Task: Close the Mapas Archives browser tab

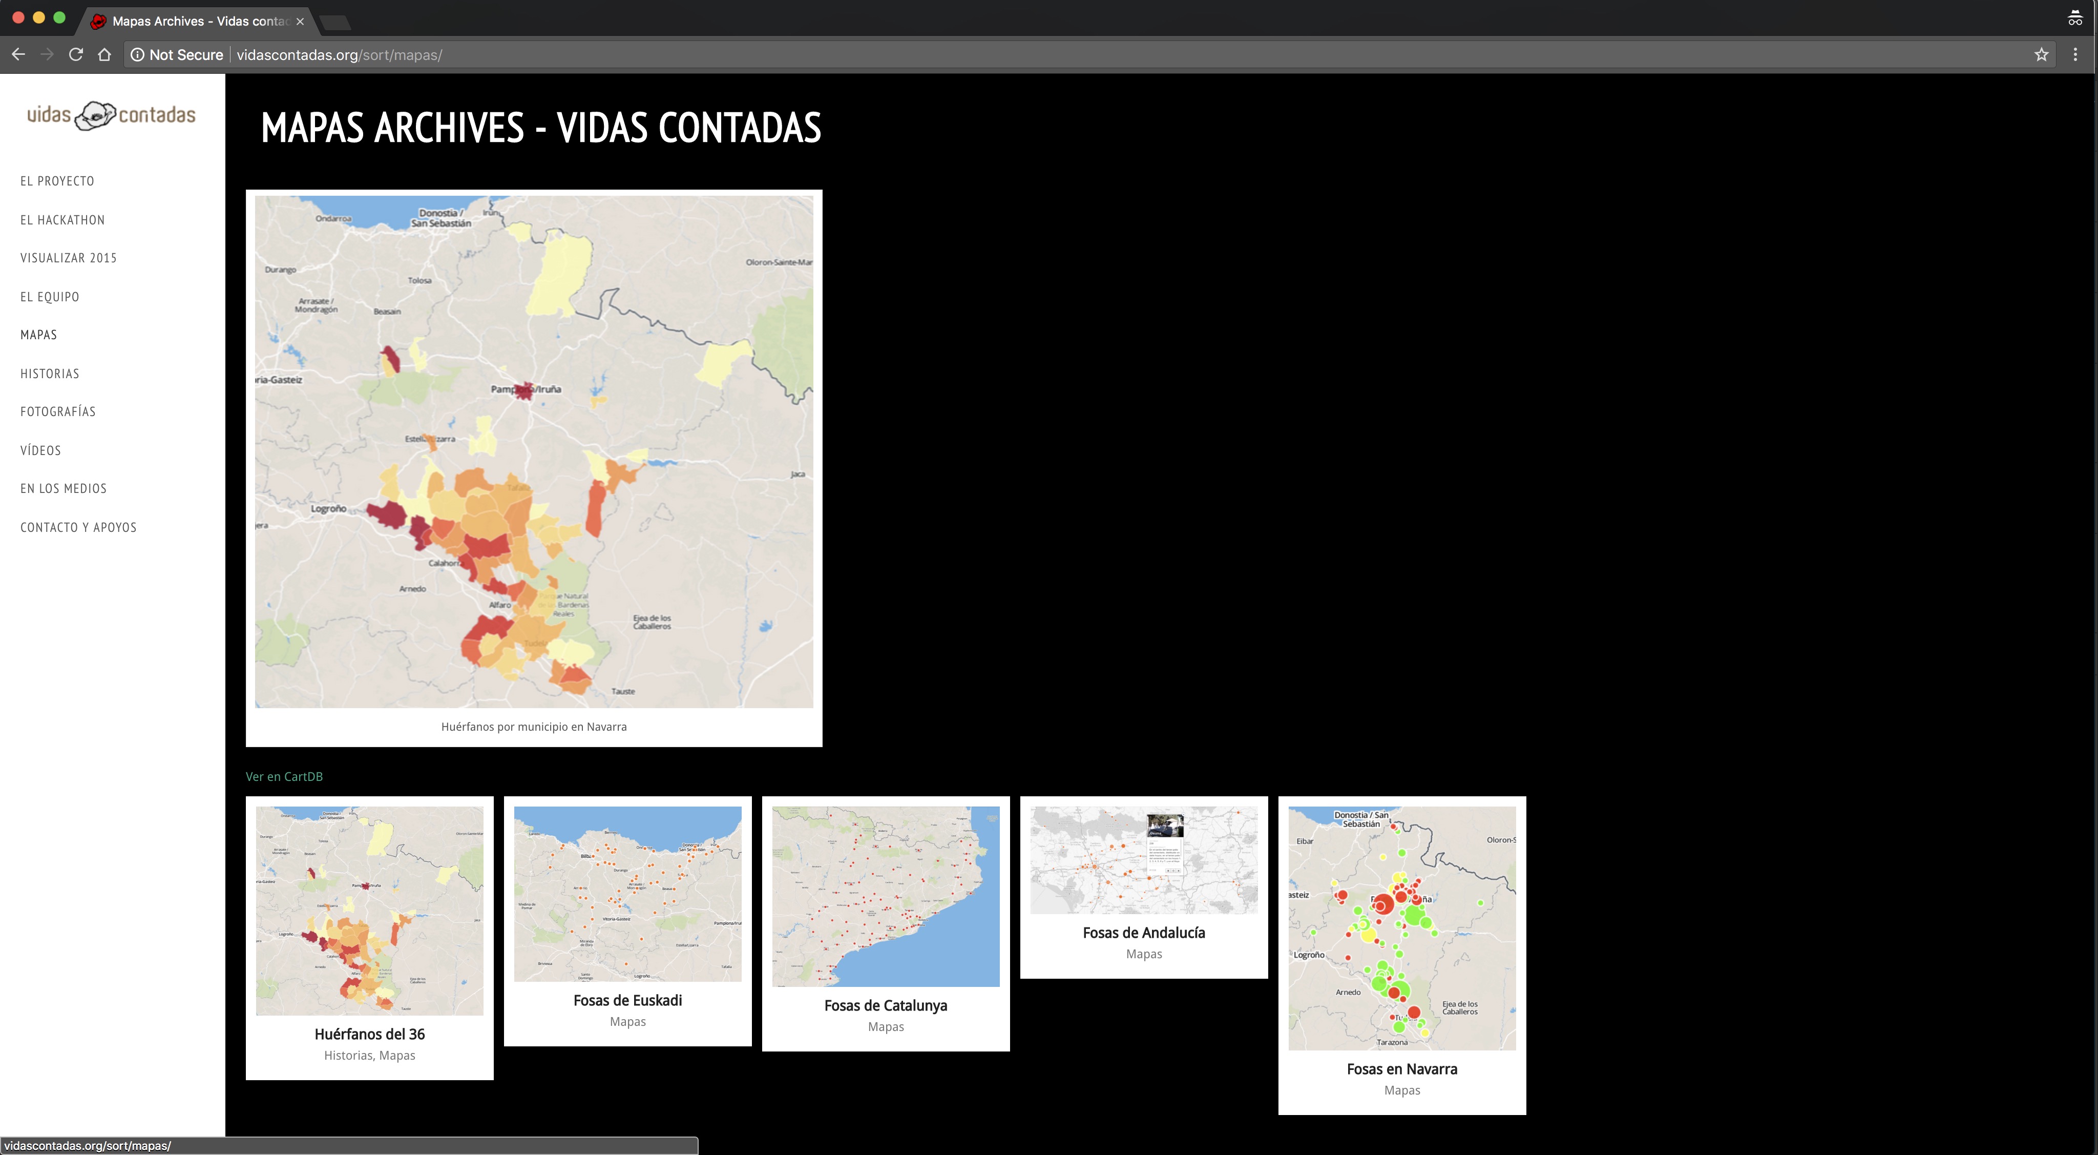Action: (x=301, y=21)
